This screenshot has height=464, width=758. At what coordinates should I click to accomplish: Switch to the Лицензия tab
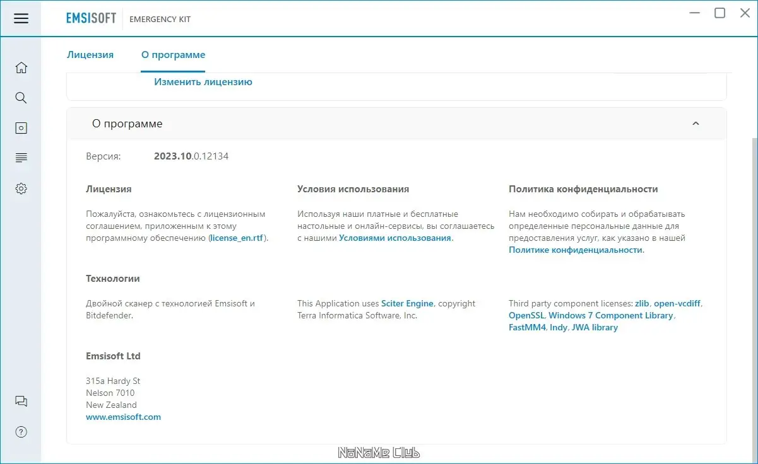[90, 55]
